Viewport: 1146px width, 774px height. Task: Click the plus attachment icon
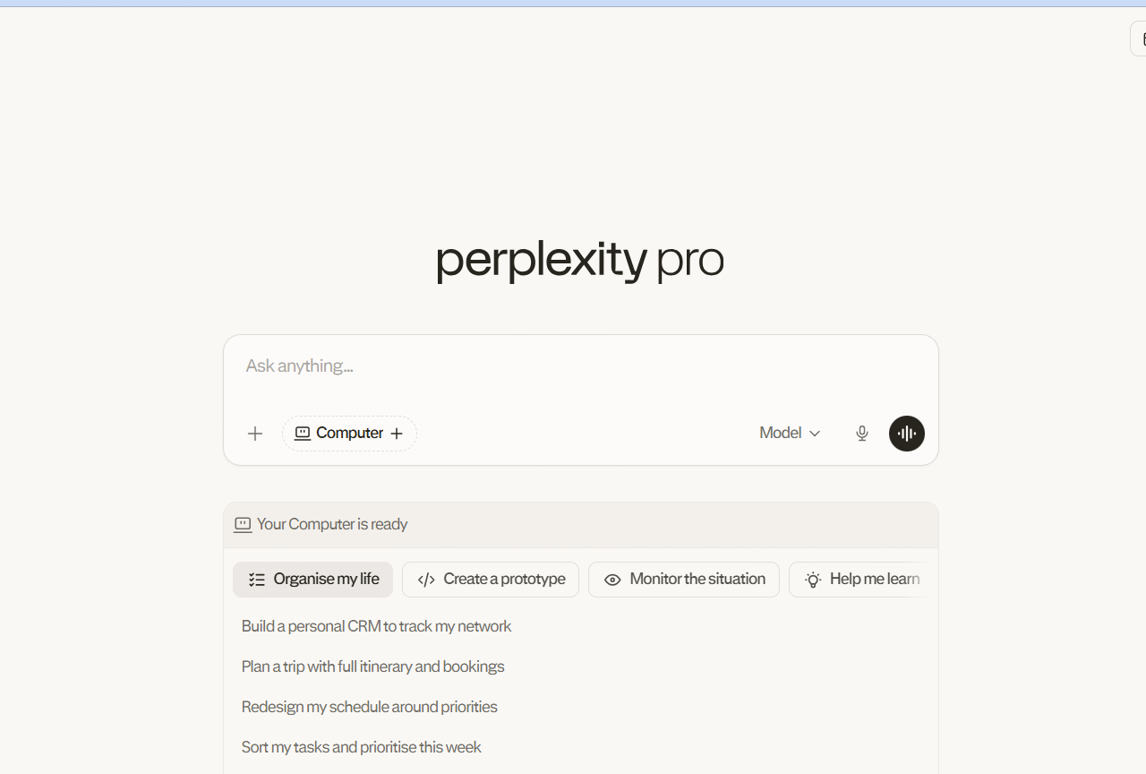(254, 433)
